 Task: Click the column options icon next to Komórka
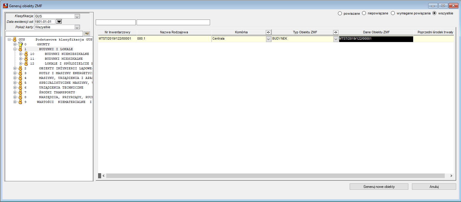[x=268, y=32]
